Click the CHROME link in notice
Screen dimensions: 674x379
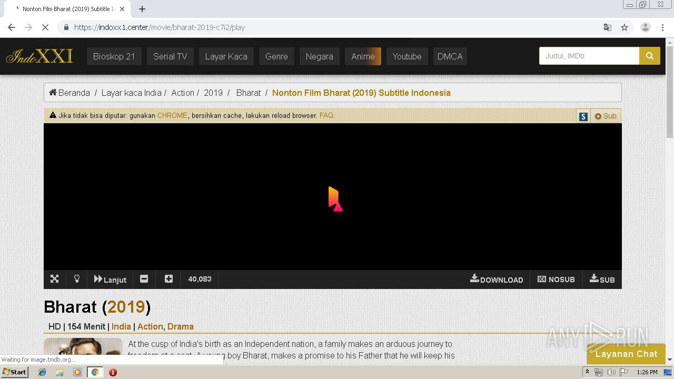[172, 115]
